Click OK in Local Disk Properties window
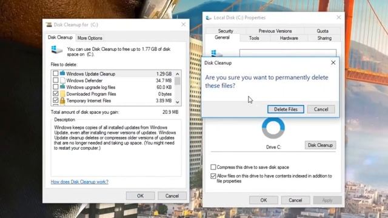Screen dimensions: 388x218 [x=264, y=200]
